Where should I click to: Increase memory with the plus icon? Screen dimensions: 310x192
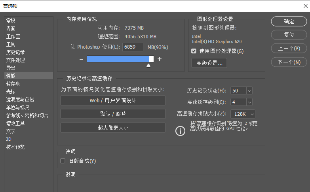(160, 59)
